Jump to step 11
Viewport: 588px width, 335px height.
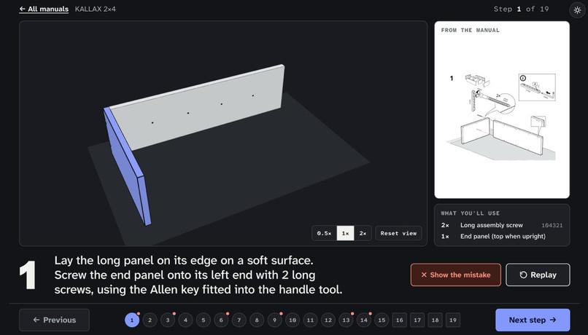310,320
